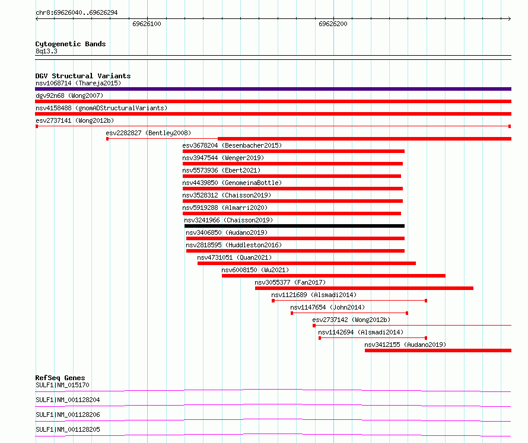Open nsv3947544 (Wenger2019) variant label

(x=223, y=158)
